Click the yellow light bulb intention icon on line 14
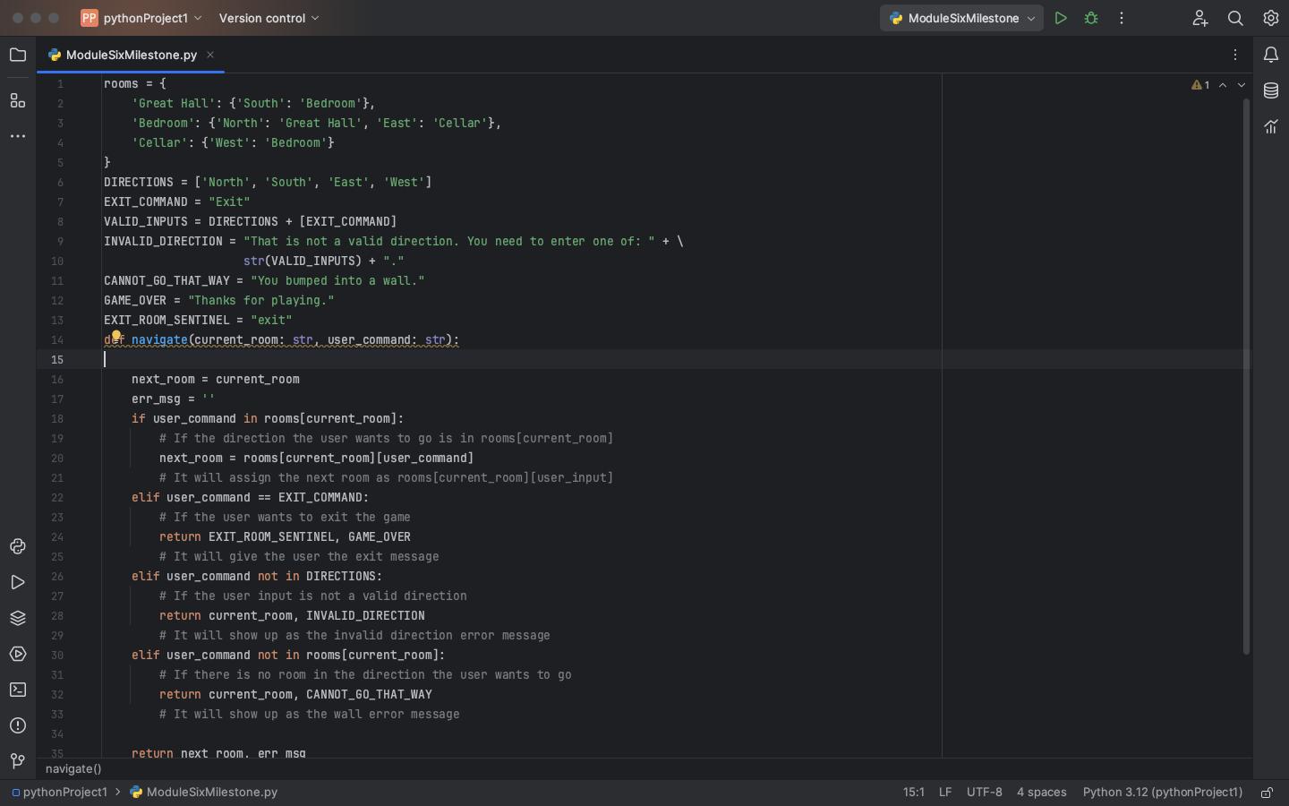 115,337
